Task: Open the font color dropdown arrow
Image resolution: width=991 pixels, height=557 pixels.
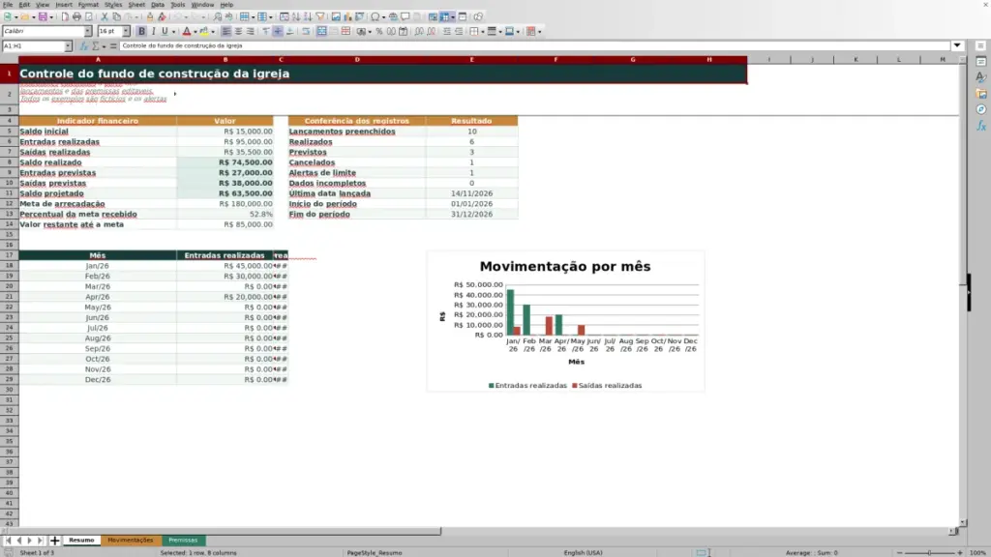Action: click(x=195, y=32)
